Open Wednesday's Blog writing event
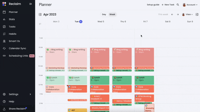The image size is (200, 112). pyautogui.click(x=99, y=57)
